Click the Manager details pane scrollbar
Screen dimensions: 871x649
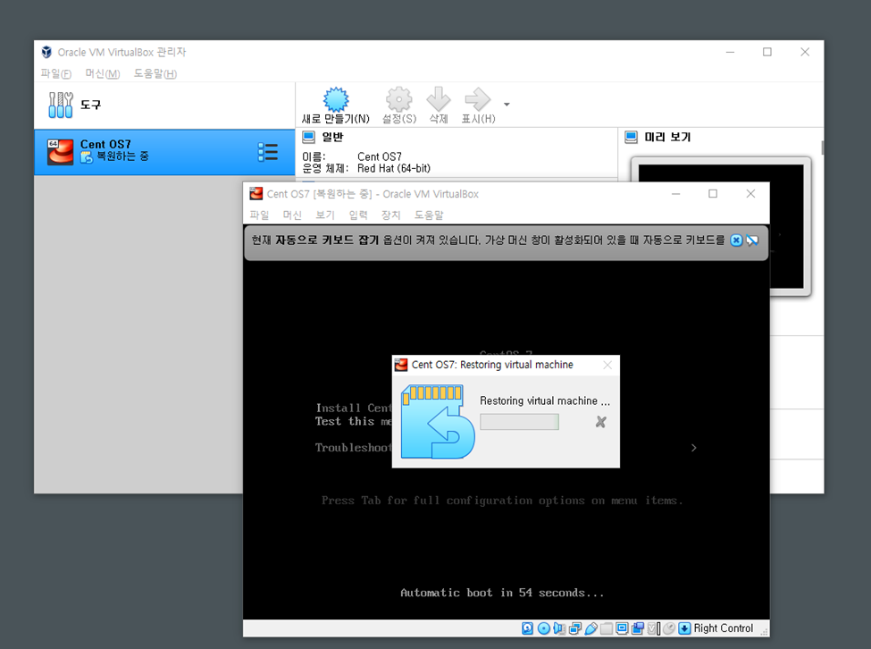click(x=822, y=147)
